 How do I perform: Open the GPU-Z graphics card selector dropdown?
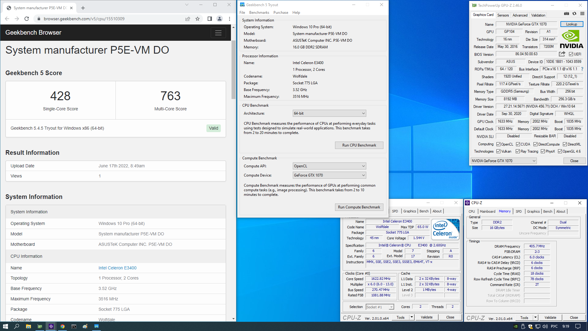coord(504,161)
